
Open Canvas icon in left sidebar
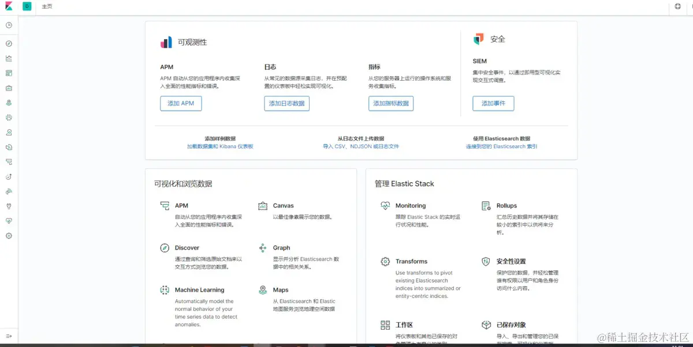pyautogui.click(x=9, y=88)
